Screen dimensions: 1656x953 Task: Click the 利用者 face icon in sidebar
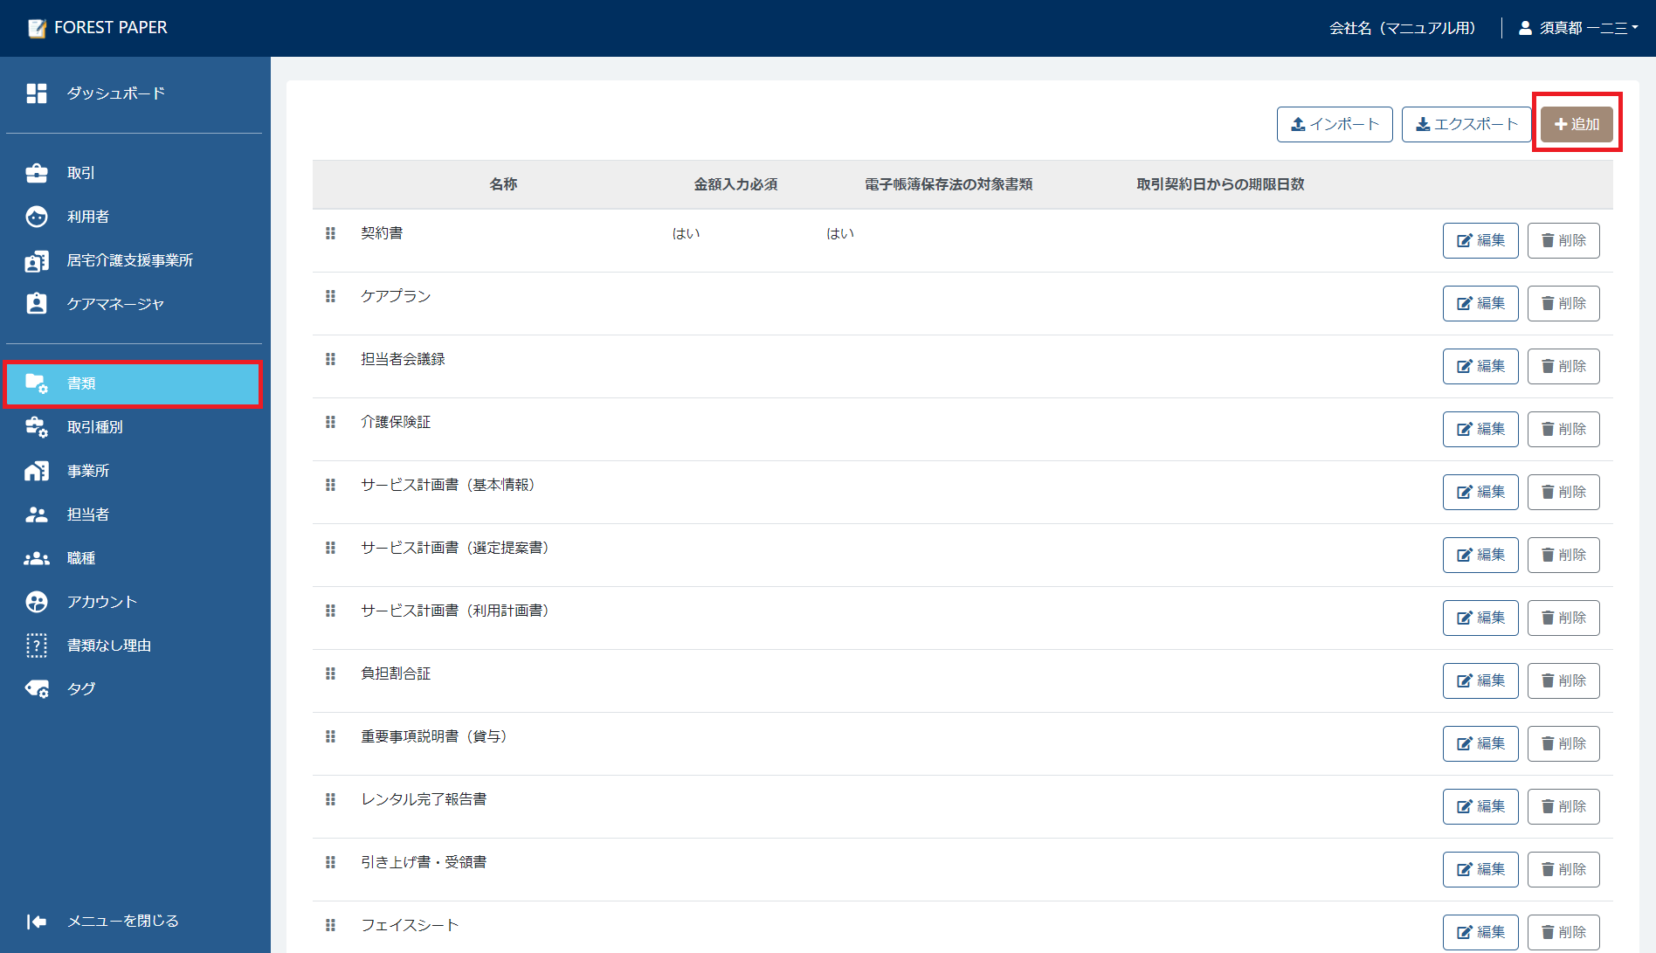(x=37, y=217)
